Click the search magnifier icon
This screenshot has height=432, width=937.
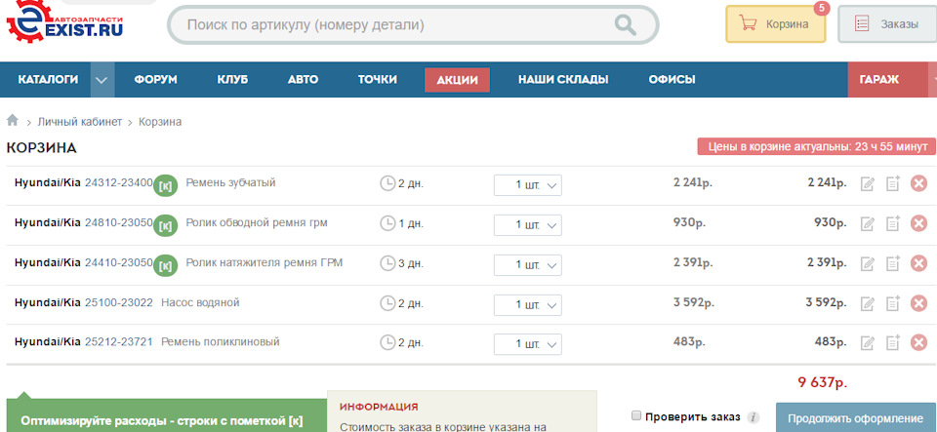point(625,25)
